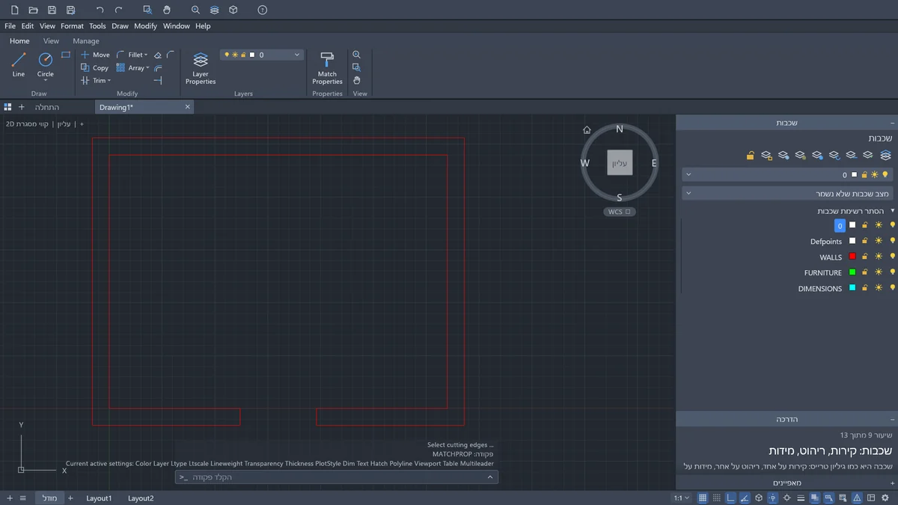Open the settings gear in the status bar
The width and height of the screenshot is (898, 505).
(x=885, y=498)
